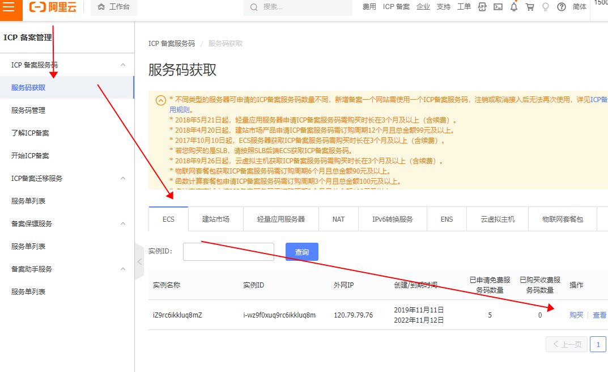608x372 pixels.
Task: Open the ICP 备案 top menu
Action: (x=396, y=7)
